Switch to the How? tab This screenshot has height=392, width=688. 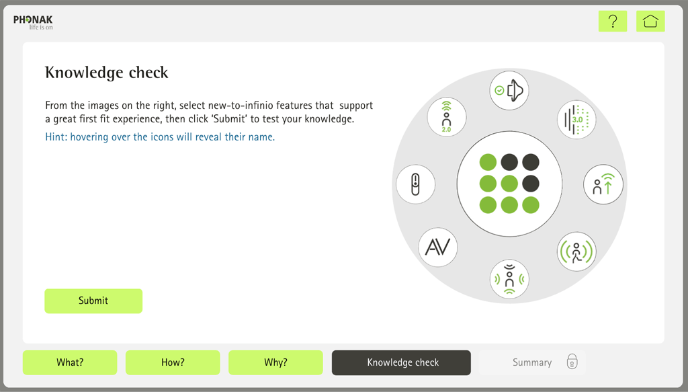click(173, 362)
